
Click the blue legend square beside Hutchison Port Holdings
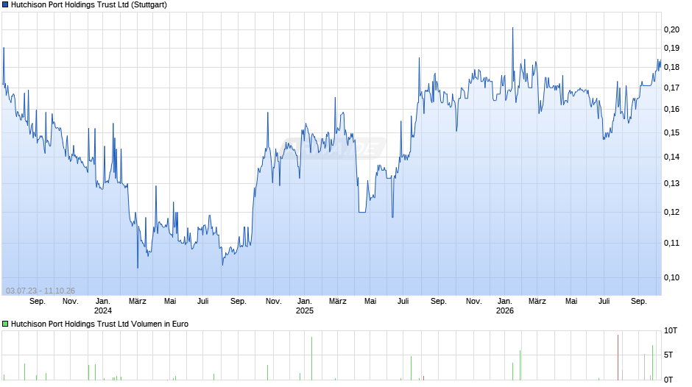click(5, 5)
